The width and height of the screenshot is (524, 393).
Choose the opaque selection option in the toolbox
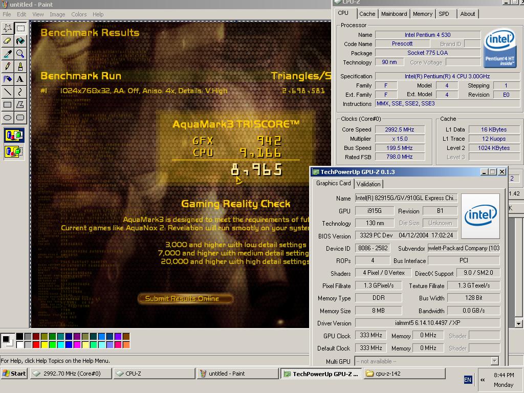[x=14, y=135]
